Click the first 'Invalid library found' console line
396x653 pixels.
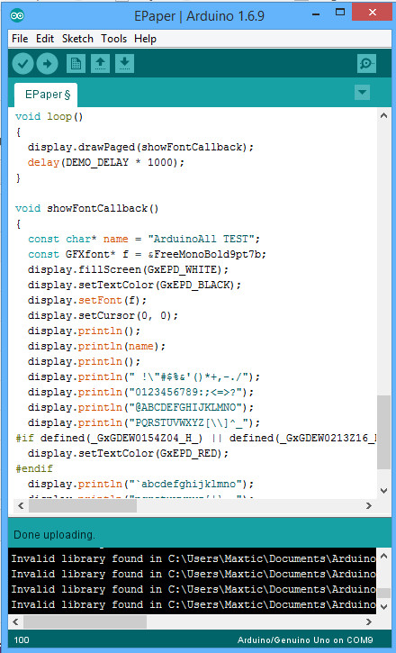(x=193, y=559)
